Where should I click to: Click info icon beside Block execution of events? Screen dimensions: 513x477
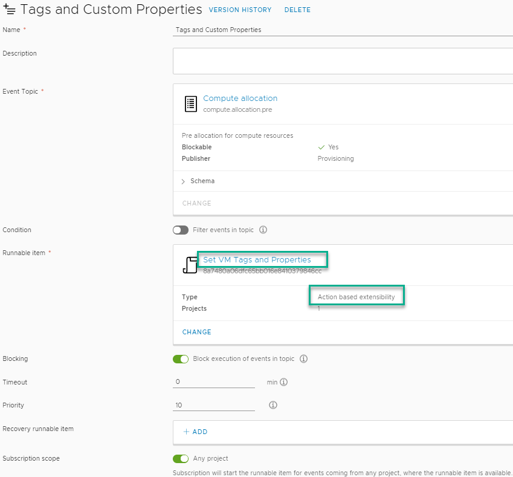tap(303, 359)
